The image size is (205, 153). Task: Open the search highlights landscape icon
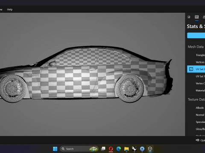[x=94, y=149]
